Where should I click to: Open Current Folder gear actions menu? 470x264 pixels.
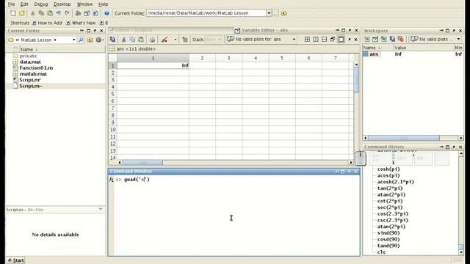(x=99, y=40)
